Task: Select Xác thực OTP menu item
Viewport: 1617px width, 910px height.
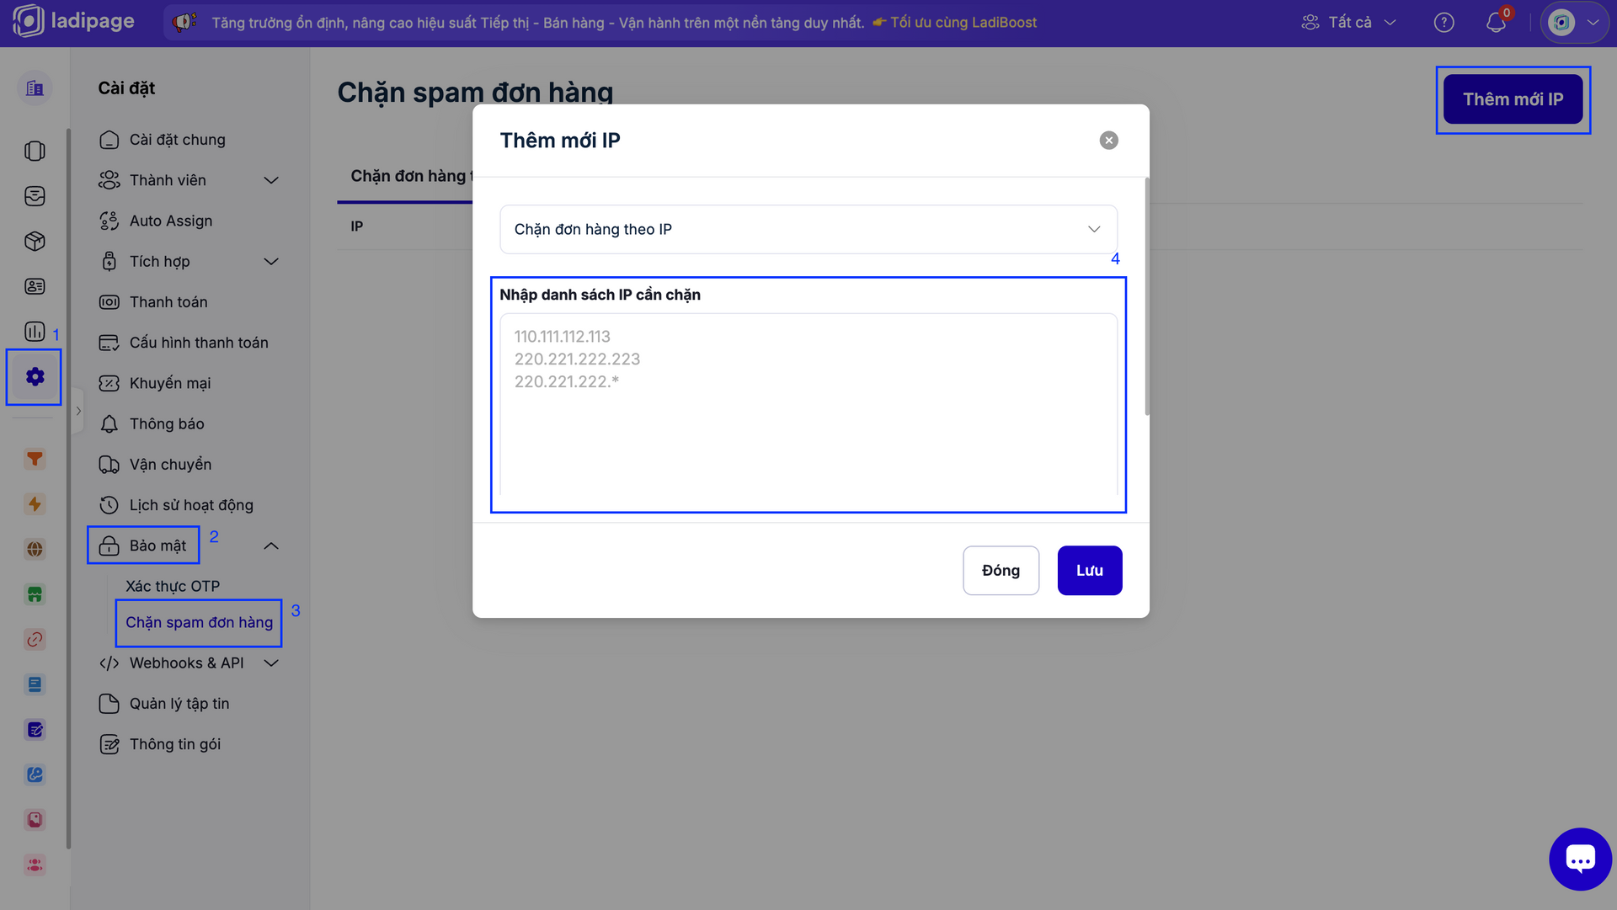Action: point(173,586)
